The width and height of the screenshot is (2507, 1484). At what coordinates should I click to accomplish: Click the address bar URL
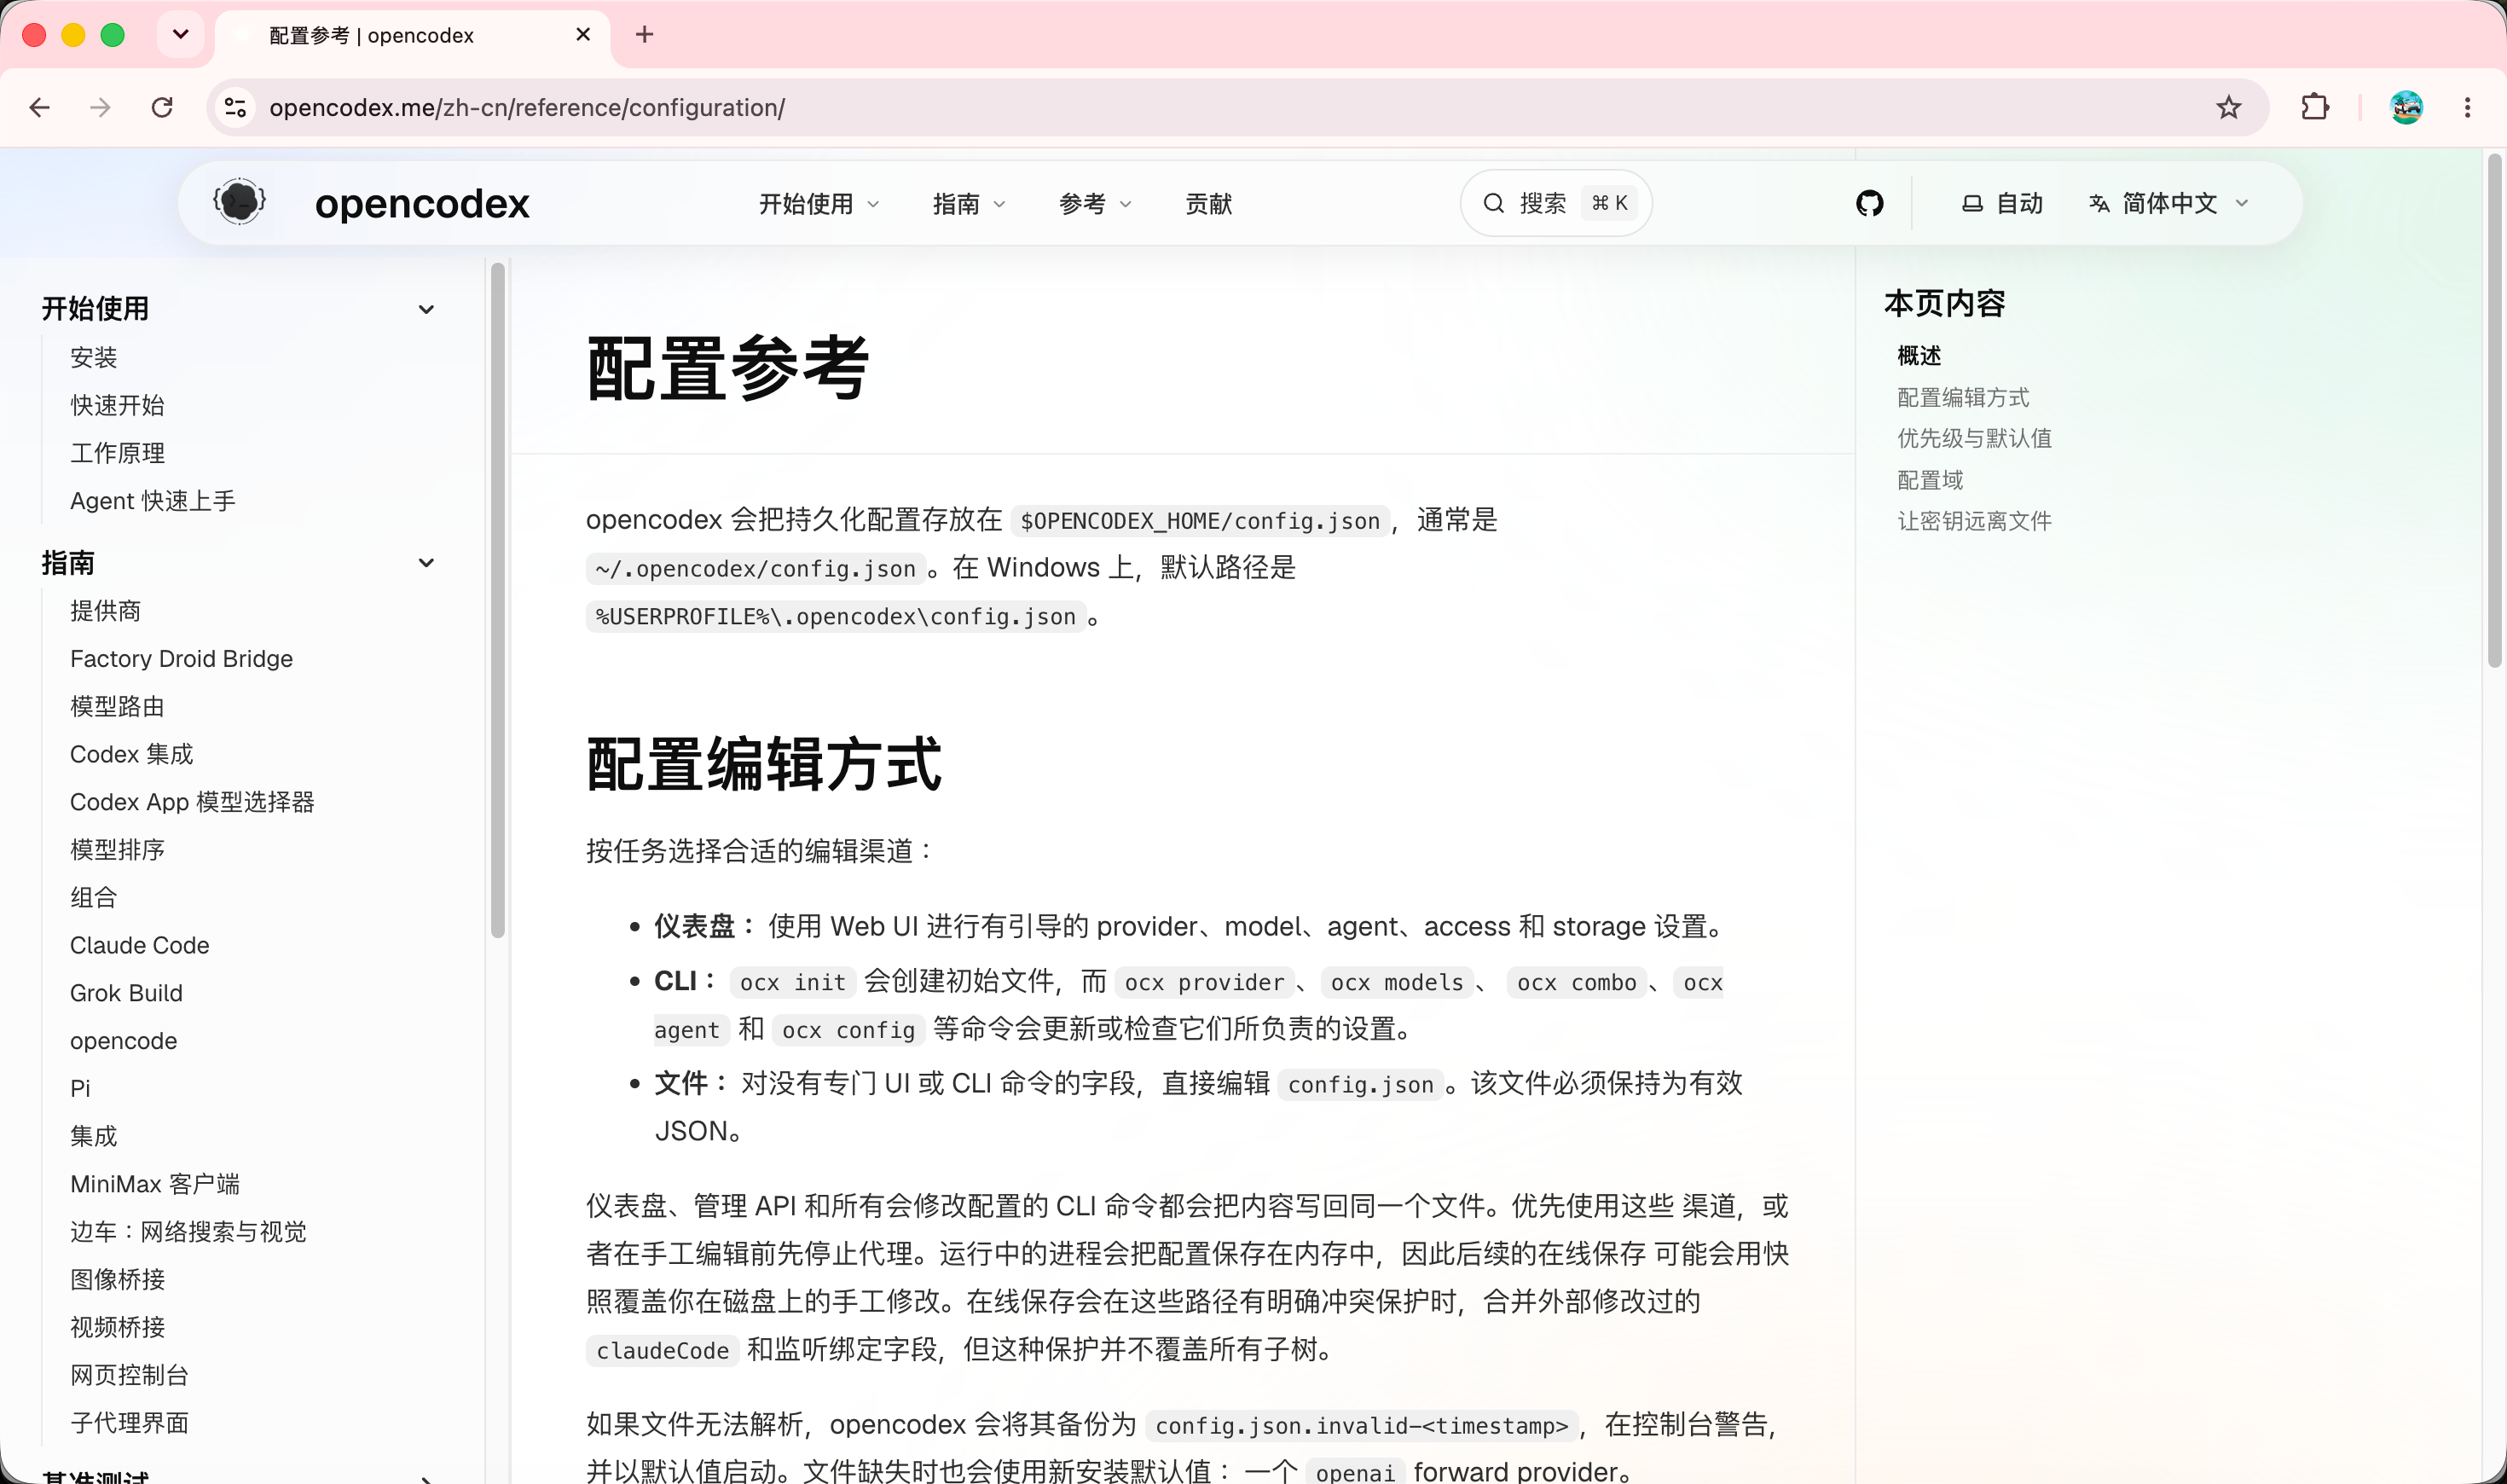coord(527,107)
